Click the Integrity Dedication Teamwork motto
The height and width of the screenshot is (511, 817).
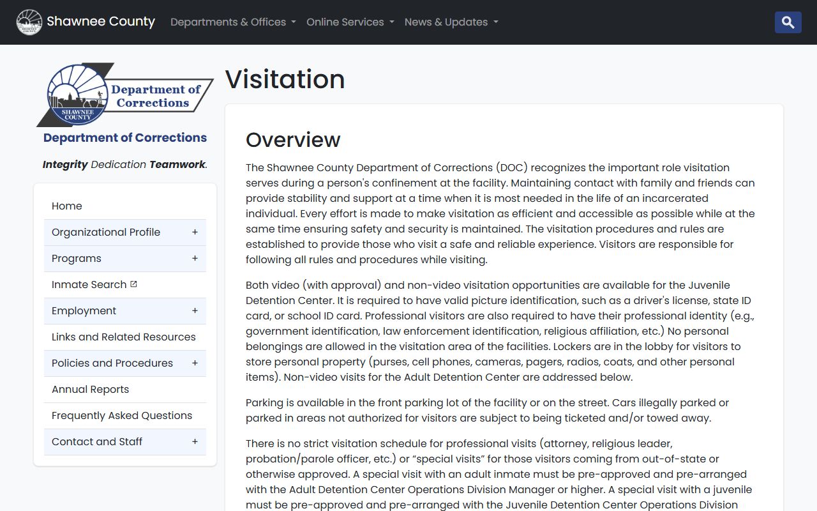[x=125, y=164]
